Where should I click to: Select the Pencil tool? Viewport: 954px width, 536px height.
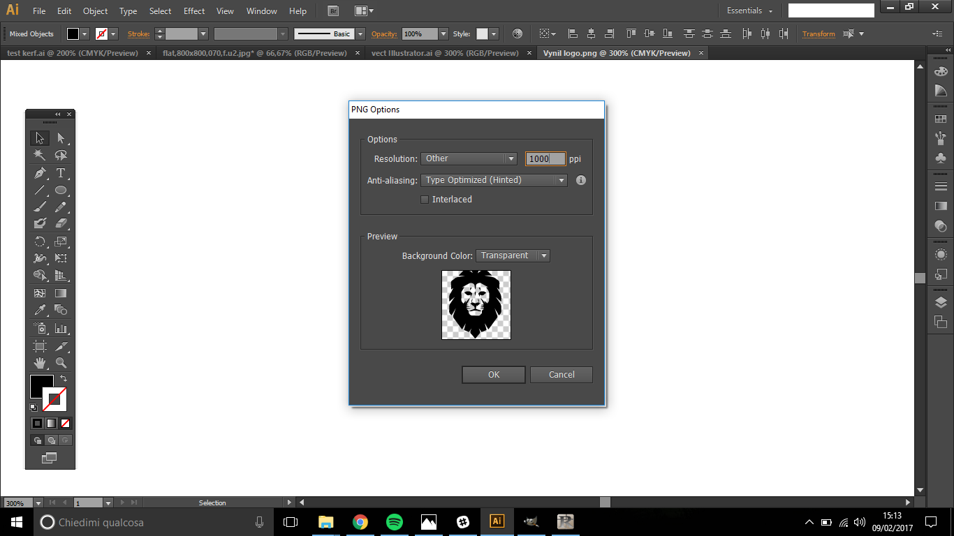coord(61,207)
